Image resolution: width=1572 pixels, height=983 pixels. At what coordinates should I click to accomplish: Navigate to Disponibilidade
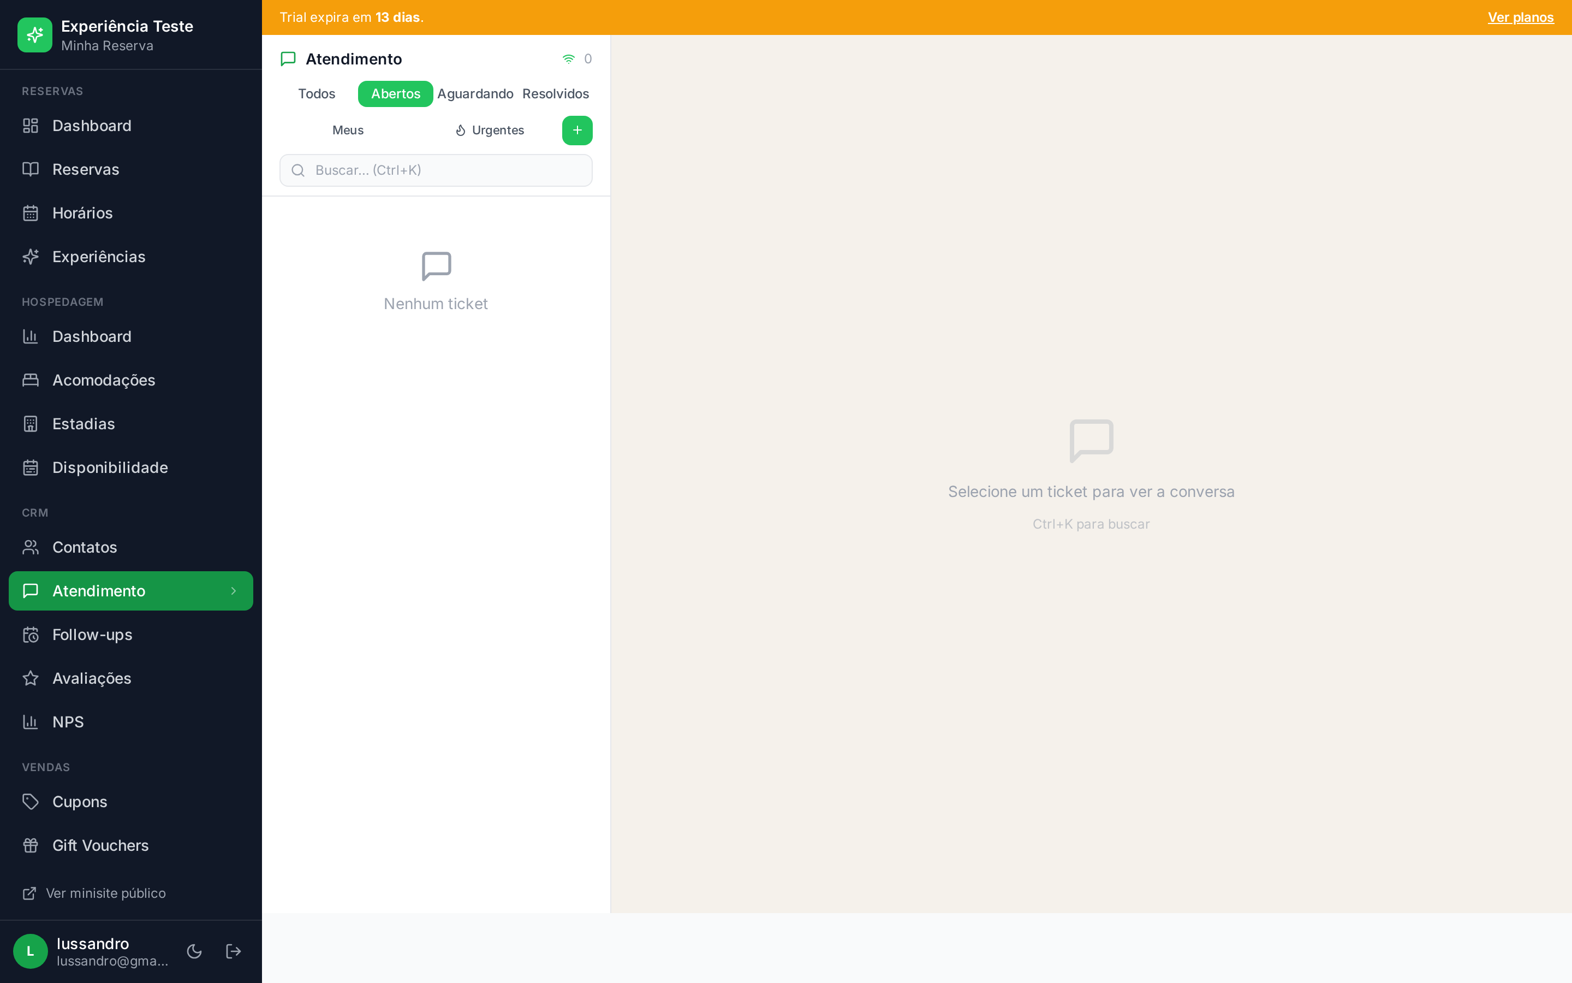tap(130, 467)
